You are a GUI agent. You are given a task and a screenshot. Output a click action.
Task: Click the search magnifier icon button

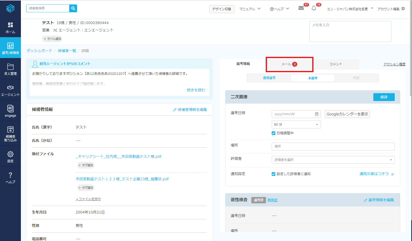73,8
